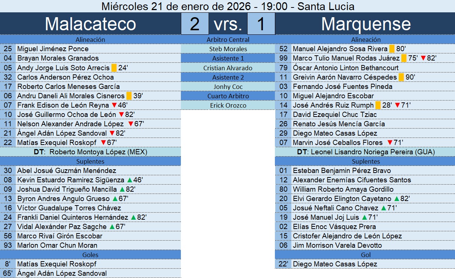Click the green arrow beside Elvi Gerardo Elington Cayetano

(x=397, y=198)
